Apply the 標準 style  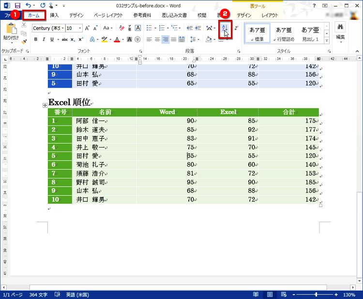pyautogui.click(x=257, y=33)
